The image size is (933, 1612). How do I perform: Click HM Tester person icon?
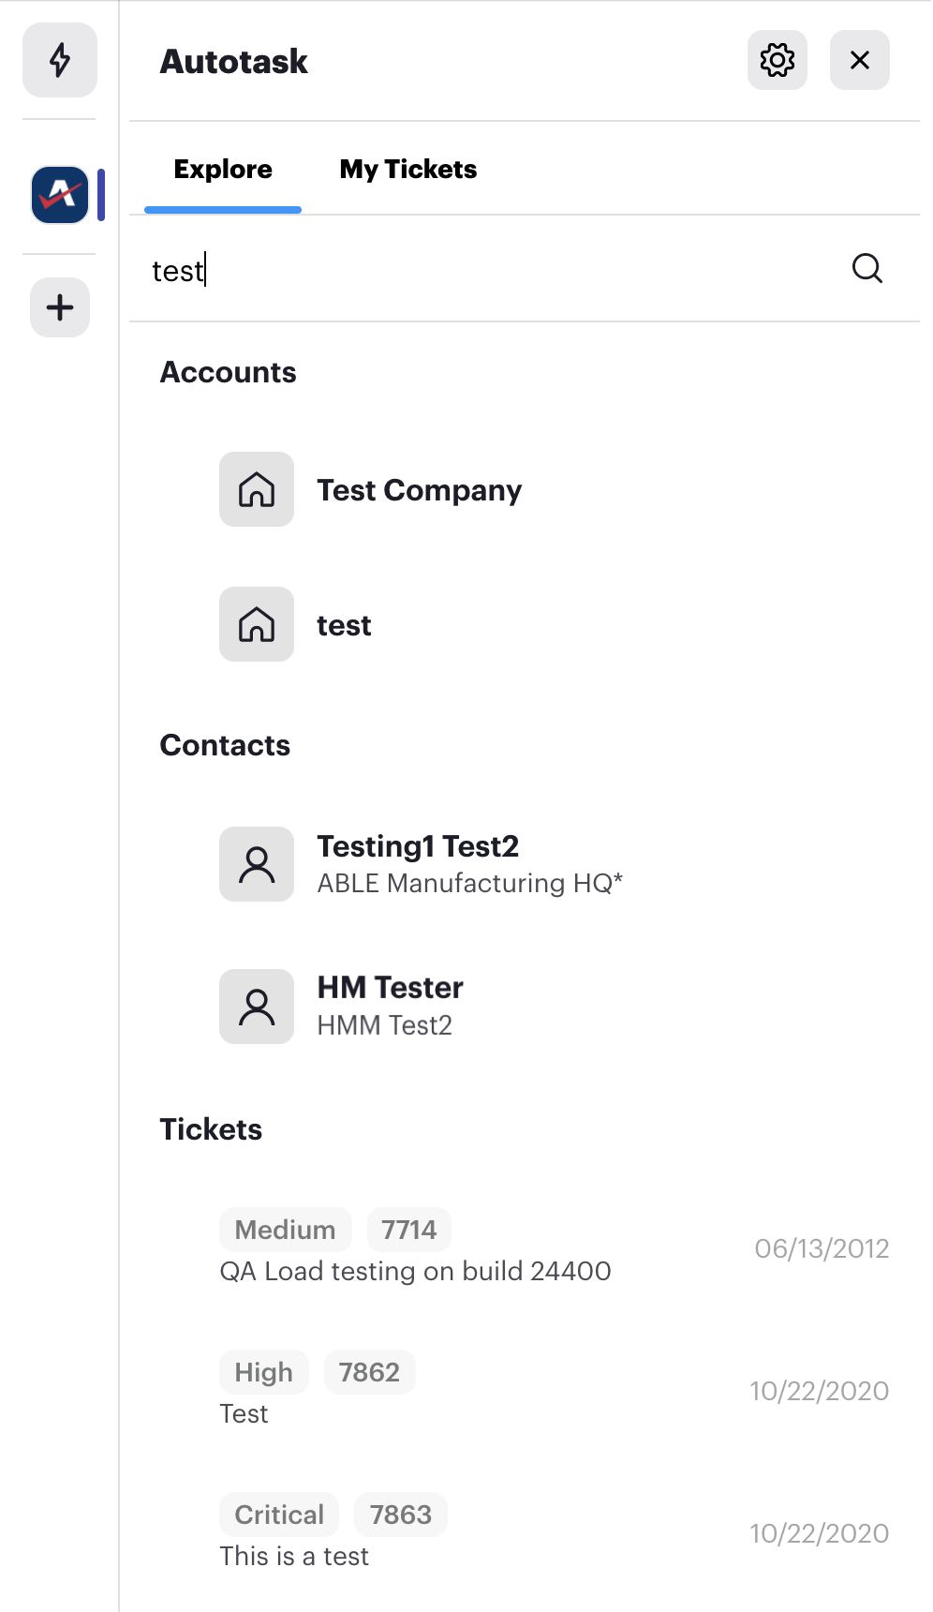click(257, 1007)
